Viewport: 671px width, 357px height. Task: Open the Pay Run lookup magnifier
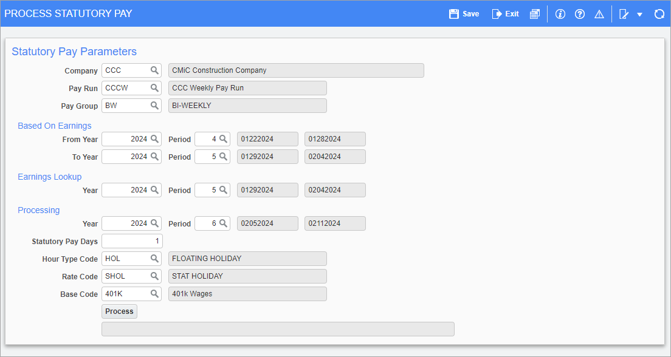click(156, 87)
